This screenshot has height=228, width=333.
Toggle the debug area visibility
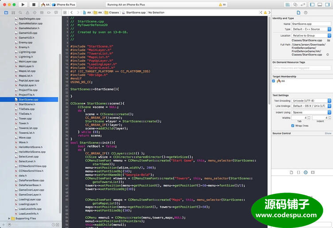point(320,5)
